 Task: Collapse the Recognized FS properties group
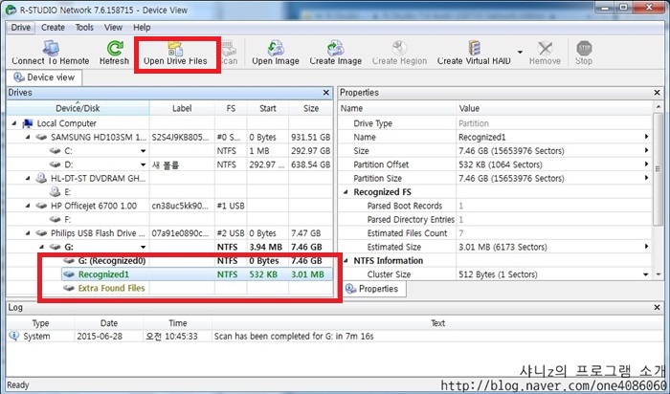(346, 192)
